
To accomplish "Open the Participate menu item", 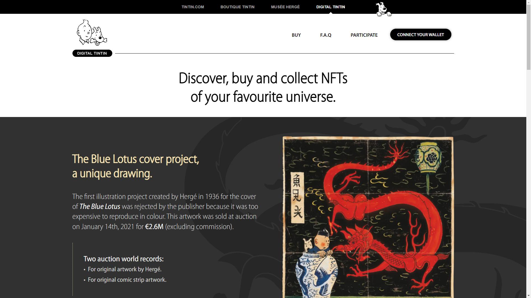I will 364,35.
